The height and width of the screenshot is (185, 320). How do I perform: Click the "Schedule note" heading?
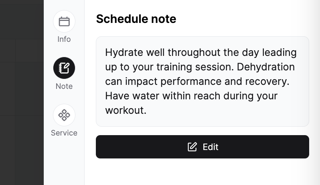pyautogui.click(x=136, y=19)
